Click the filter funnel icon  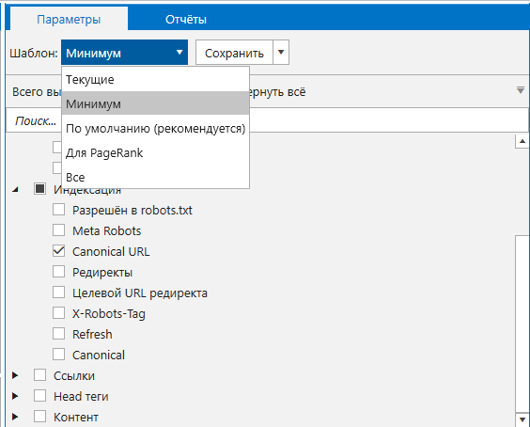521,90
